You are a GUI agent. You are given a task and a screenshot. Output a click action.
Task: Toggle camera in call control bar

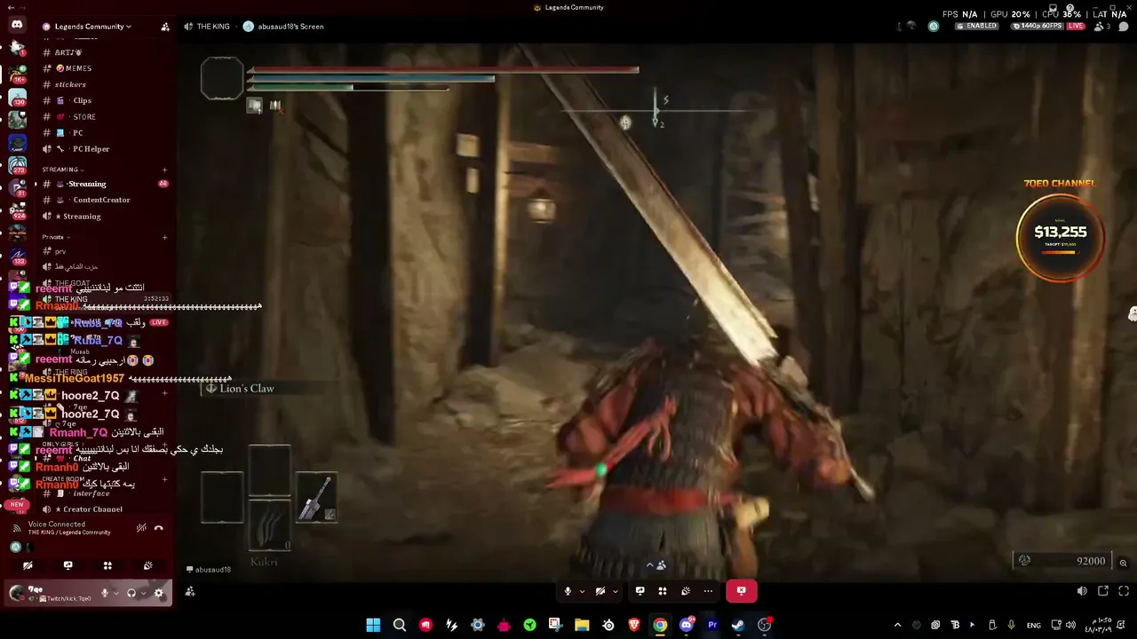pyautogui.click(x=600, y=591)
